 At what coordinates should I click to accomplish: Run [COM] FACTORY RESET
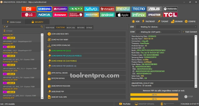point(86,40)
